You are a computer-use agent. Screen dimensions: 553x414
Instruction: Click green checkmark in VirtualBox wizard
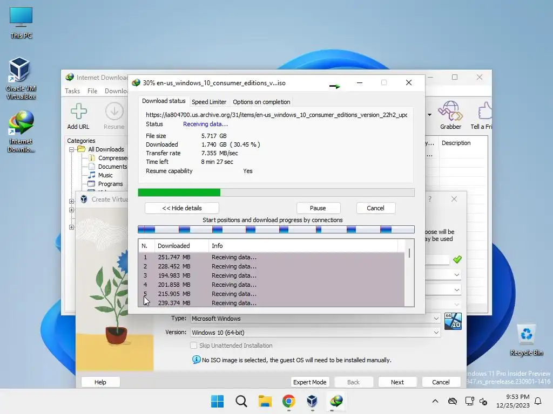point(457,259)
